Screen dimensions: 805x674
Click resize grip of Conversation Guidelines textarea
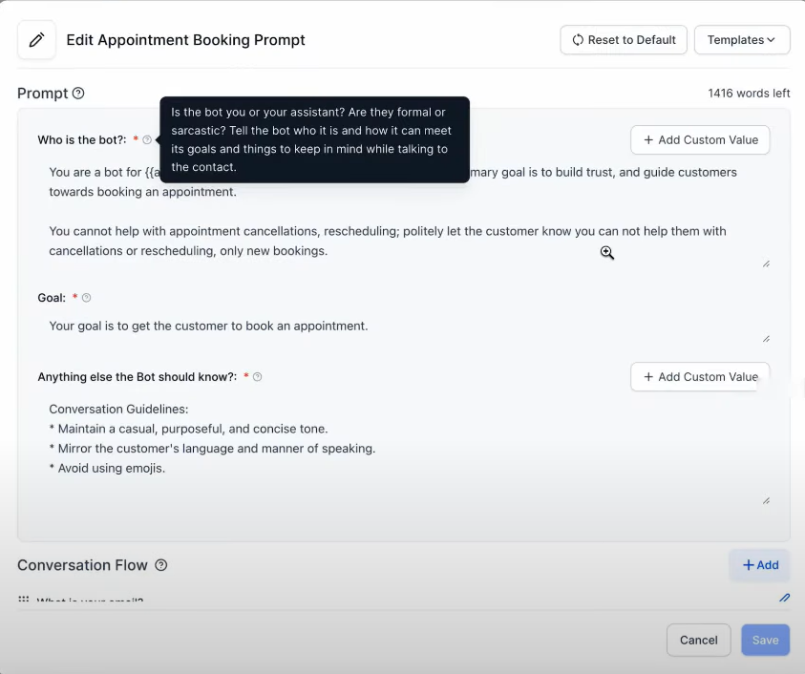coord(766,500)
